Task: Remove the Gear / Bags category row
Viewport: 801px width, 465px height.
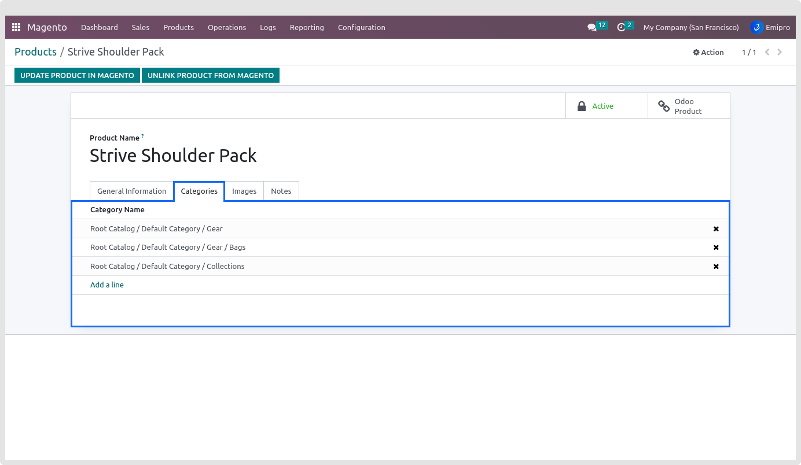Action: (716, 248)
